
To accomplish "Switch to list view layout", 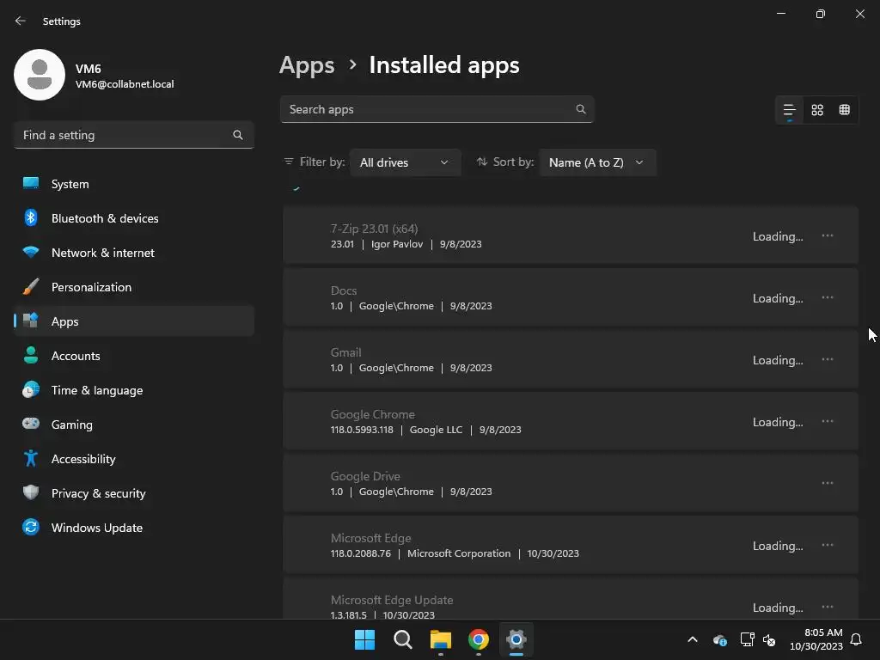I will [789, 110].
